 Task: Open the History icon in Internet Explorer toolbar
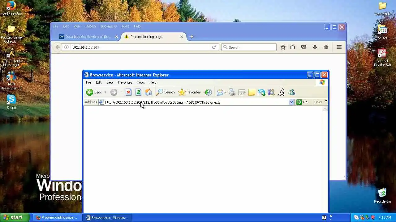pos(208,92)
